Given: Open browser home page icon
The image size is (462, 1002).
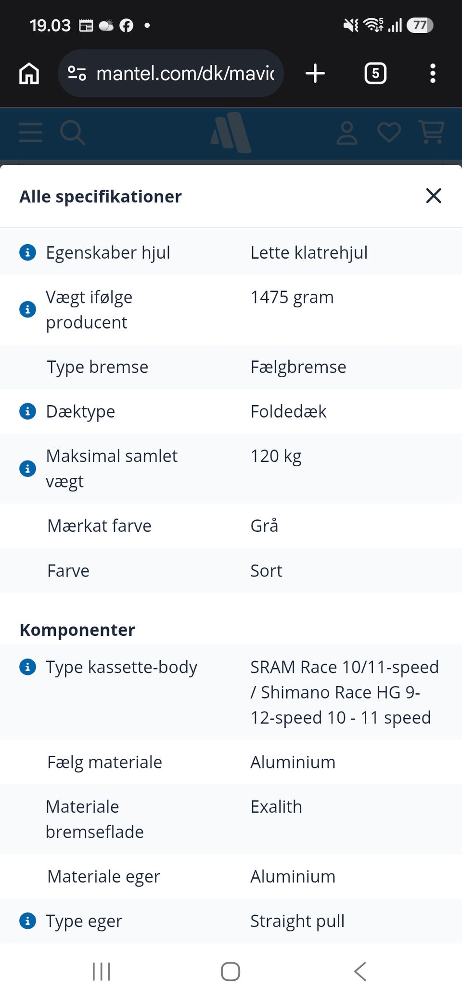Looking at the screenshot, I should point(29,74).
